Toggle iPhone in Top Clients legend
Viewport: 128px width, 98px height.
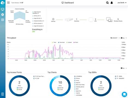[x=77, y=78]
